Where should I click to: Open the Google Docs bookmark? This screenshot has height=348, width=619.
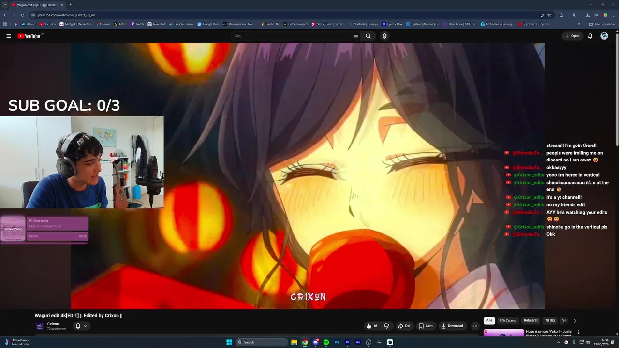click(208, 24)
